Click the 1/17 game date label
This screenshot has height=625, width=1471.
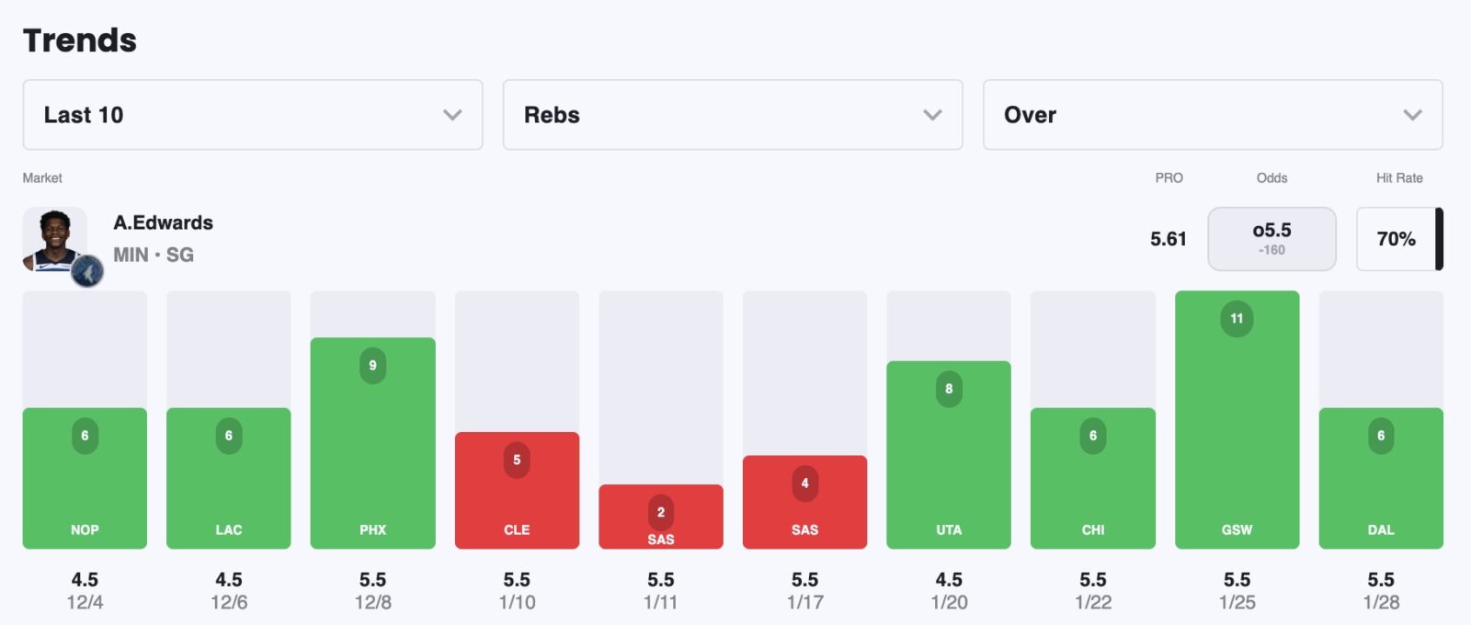coord(804,603)
